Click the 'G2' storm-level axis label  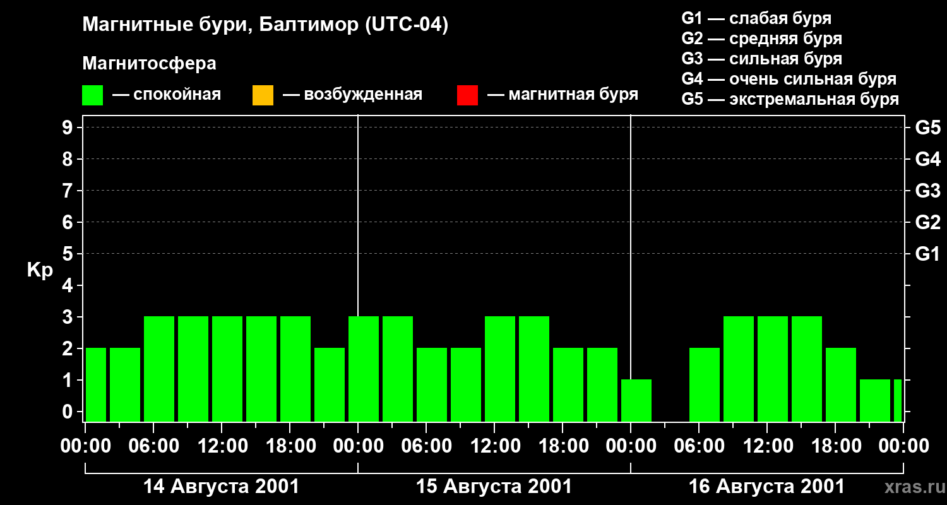tap(928, 222)
